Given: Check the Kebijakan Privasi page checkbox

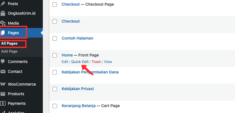Looking at the screenshot, I should coord(55,89).
